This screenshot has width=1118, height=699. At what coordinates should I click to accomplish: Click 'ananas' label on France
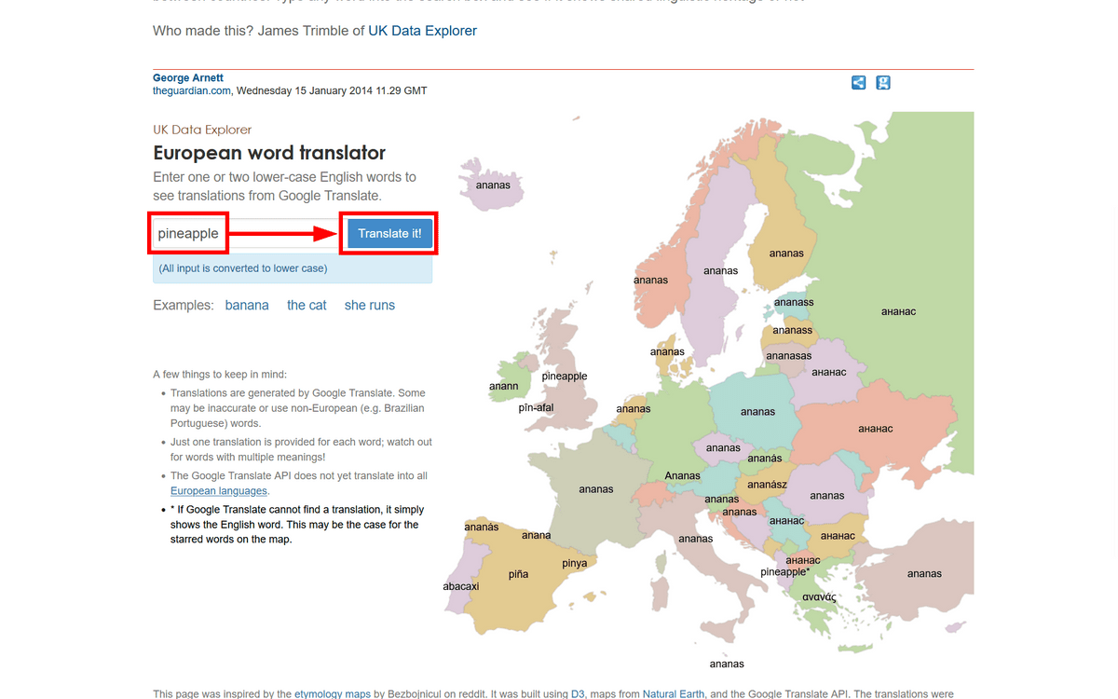click(596, 489)
